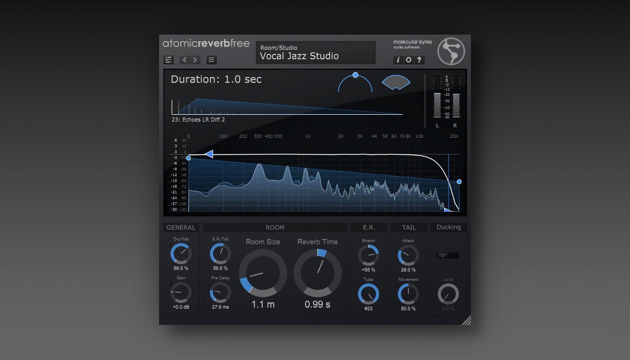Toggle the Ducking on/off switch
Screen dimensions: 630x360
pyautogui.click(x=448, y=255)
